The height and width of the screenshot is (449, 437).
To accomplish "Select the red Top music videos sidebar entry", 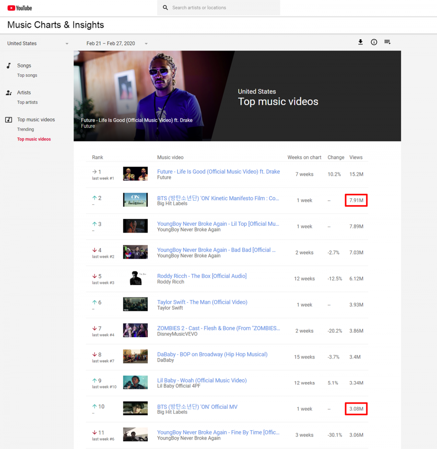I will (34, 139).
